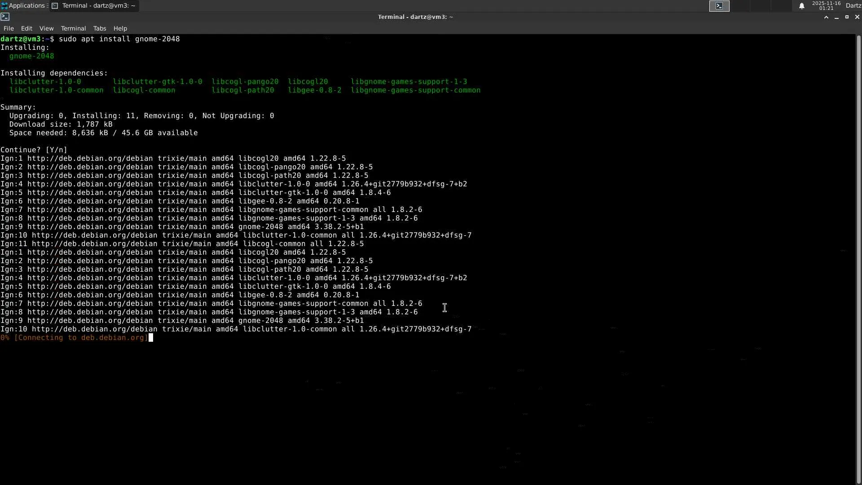862x485 pixels.
Task: Roll up the window with the caret button
Action: (x=826, y=17)
